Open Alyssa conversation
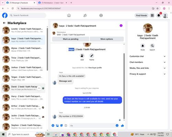 point(23,50)
